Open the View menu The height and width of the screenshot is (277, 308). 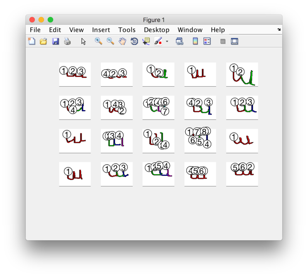pyautogui.click(x=76, y=30)
